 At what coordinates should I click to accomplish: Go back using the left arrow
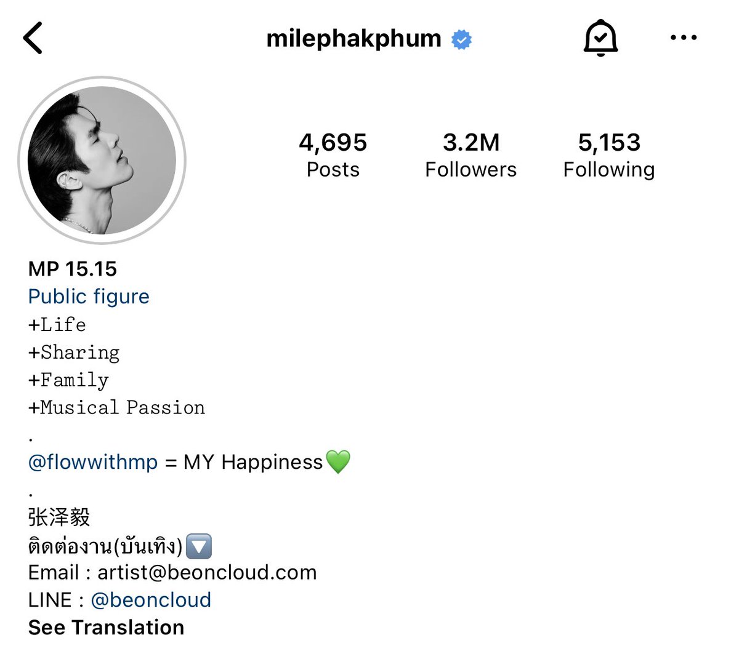pyautogui.click(x=33, y=38)
